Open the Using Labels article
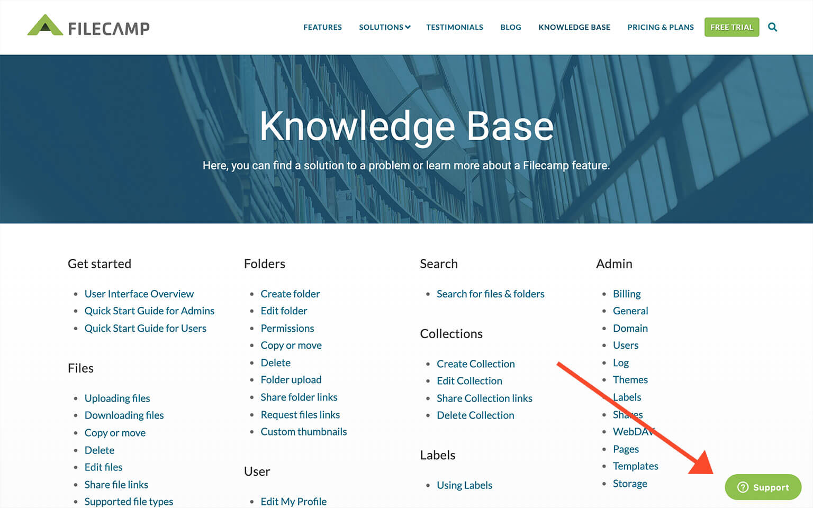Image resolution: width=813 pixels, height=508 pixels. [x=464, y=485]
